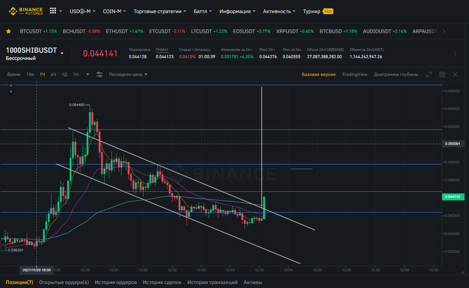Expand Торговые стратегии menu
The height and width of the screenshot is (288, 469).
pos(160,11)
